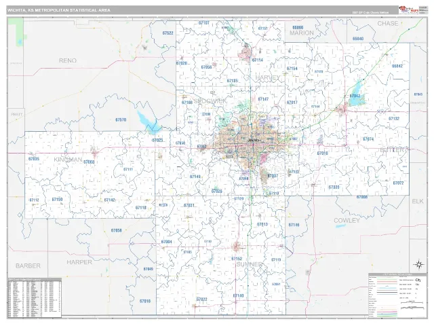Click ZIP code 67013
Screen dimensions: 434x326
coord(262,224)
